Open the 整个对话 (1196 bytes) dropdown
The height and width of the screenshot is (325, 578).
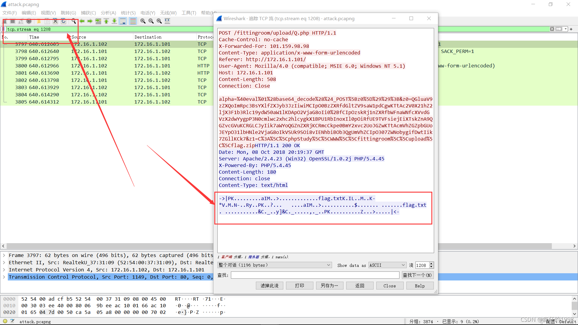point(275,265)
